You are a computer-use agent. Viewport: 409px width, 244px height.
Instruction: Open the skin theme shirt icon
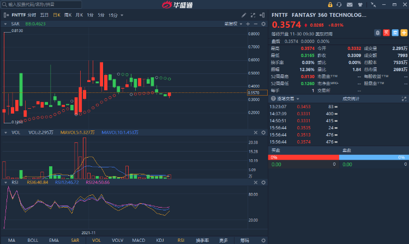click(x=360, y=4)
